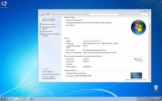
Task: Click the Windows 7 Максимальная edition text
Action: point(74,20)
